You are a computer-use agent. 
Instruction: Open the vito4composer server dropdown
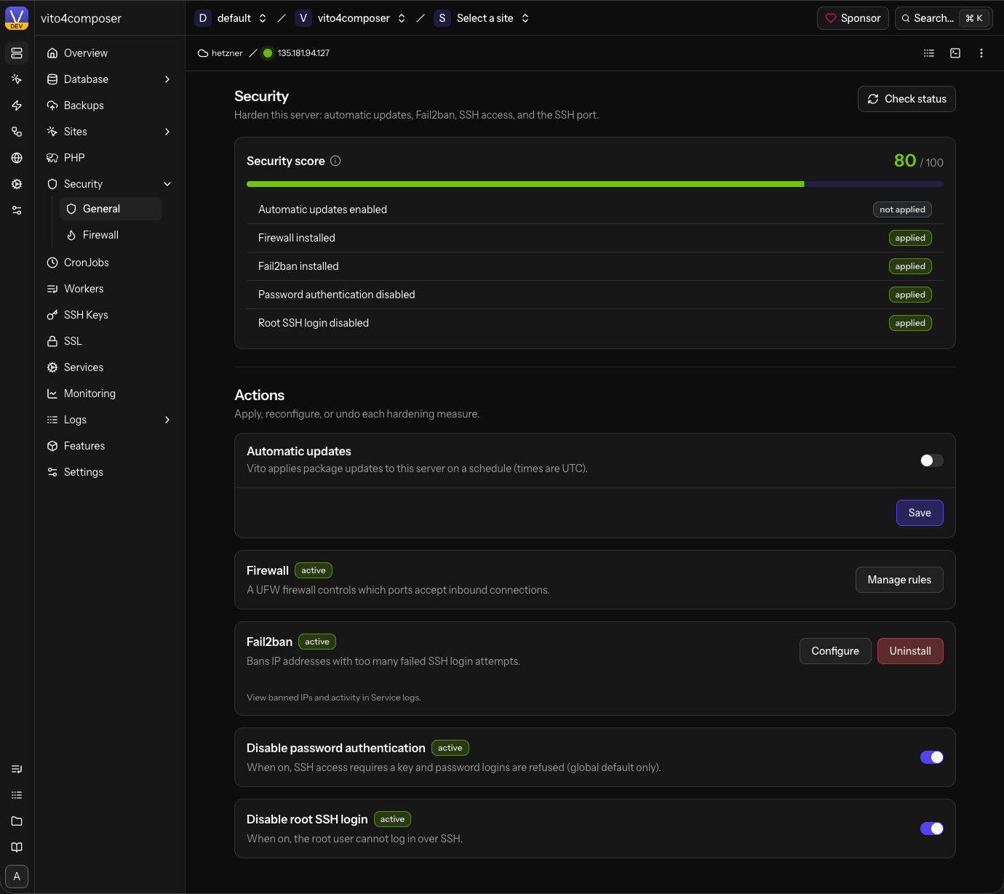[x=351, y=18]
